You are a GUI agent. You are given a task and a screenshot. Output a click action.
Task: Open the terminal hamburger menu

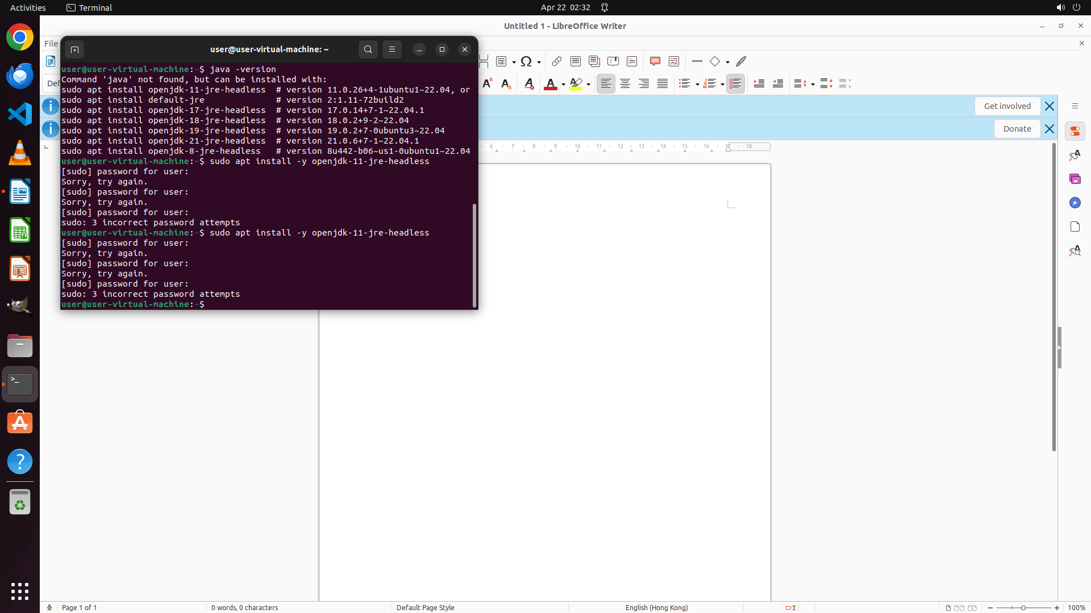392,49
